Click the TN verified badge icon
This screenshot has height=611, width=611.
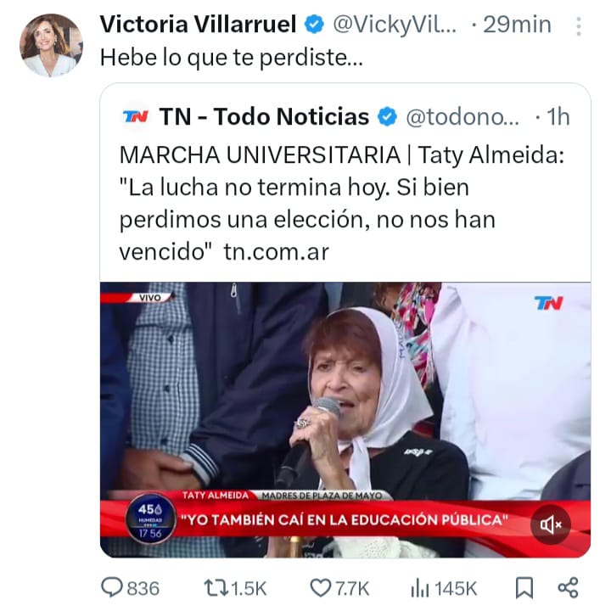(387, 116)
